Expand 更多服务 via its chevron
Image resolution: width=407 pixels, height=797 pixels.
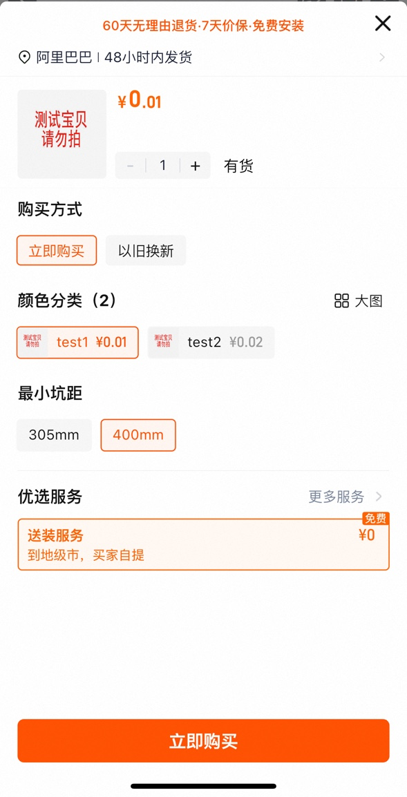click(379, 497)
